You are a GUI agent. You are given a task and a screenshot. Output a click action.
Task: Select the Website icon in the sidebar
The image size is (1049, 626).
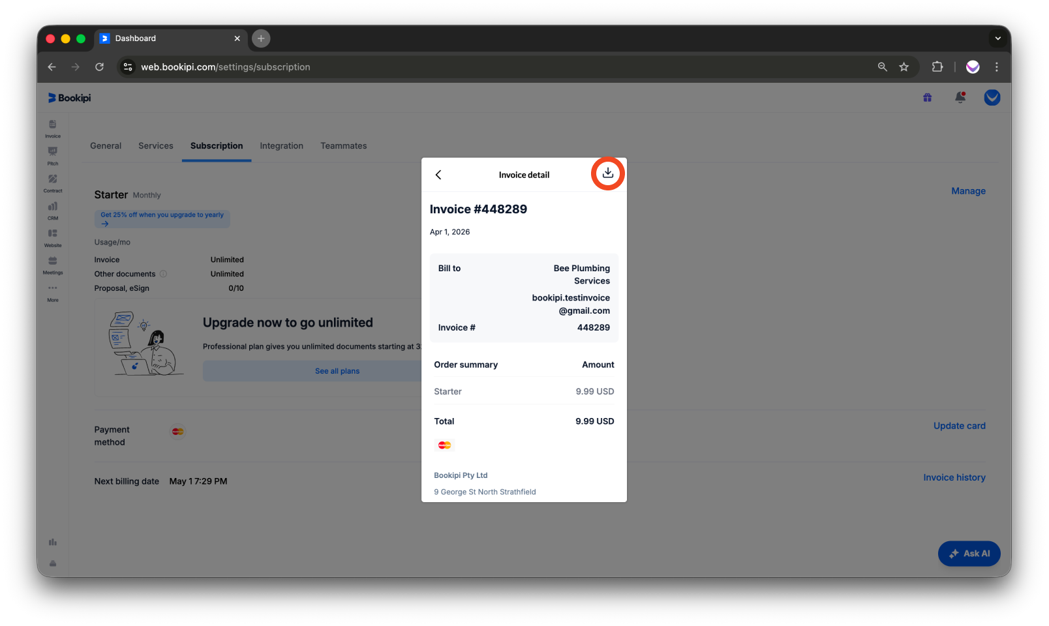[x=52, y=237]
